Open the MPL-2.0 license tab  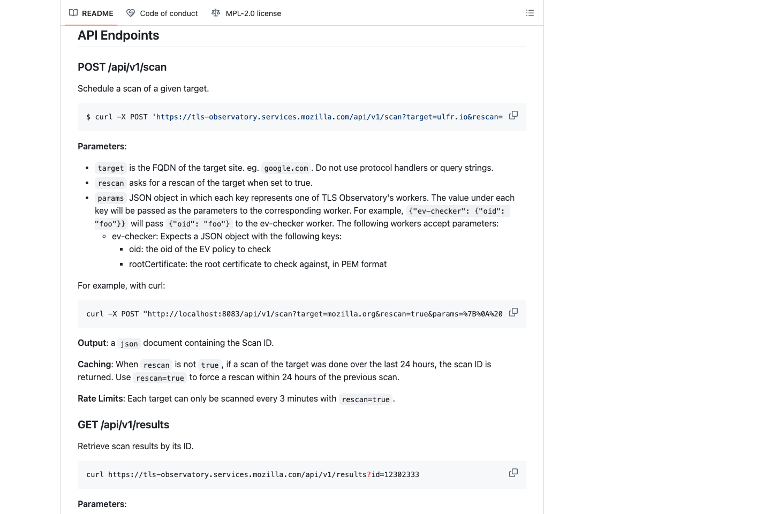point(253,13)
